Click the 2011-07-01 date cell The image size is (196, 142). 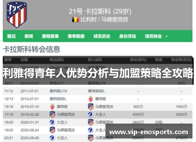click(x=29, y=91)
